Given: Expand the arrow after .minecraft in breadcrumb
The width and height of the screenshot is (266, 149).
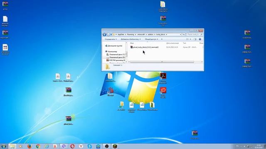Looking at the screenshot, I should click(x=146, y=34).
